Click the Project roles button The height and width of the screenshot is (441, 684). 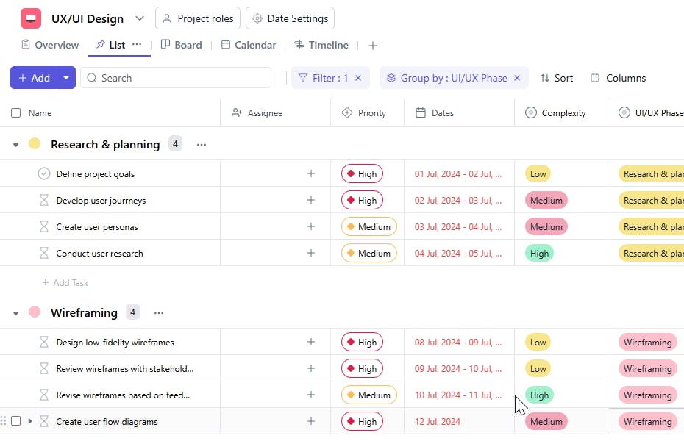(x=198, y=18)
